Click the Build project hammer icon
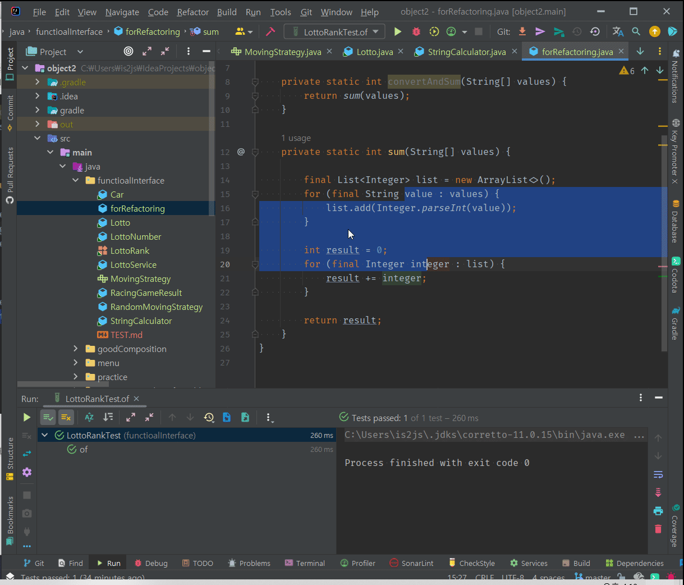This screenshot has height=585, width=684. point(270,32)
